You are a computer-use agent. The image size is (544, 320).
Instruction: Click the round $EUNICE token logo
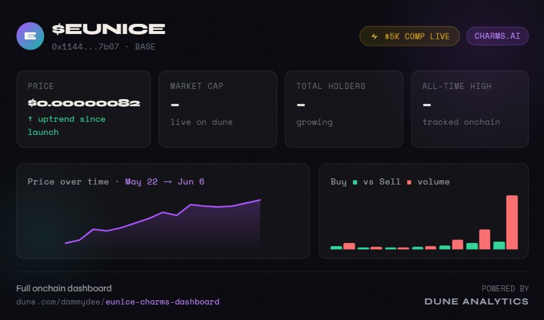pyautogui.click(x=30, y=36)
